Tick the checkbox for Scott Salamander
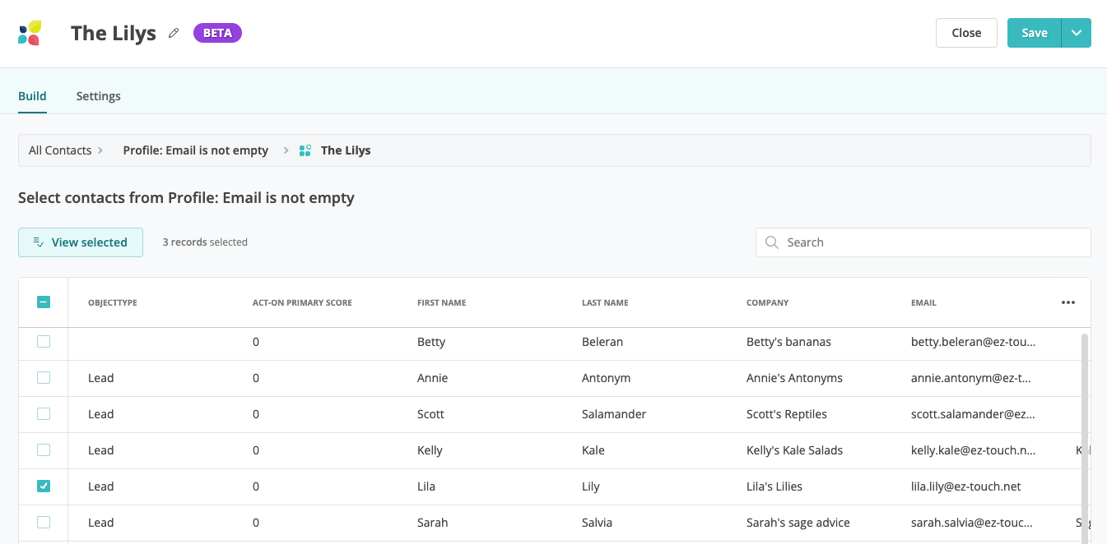Image resolution: width=1107 pixels, height=544 pixels. pos(44,414)
